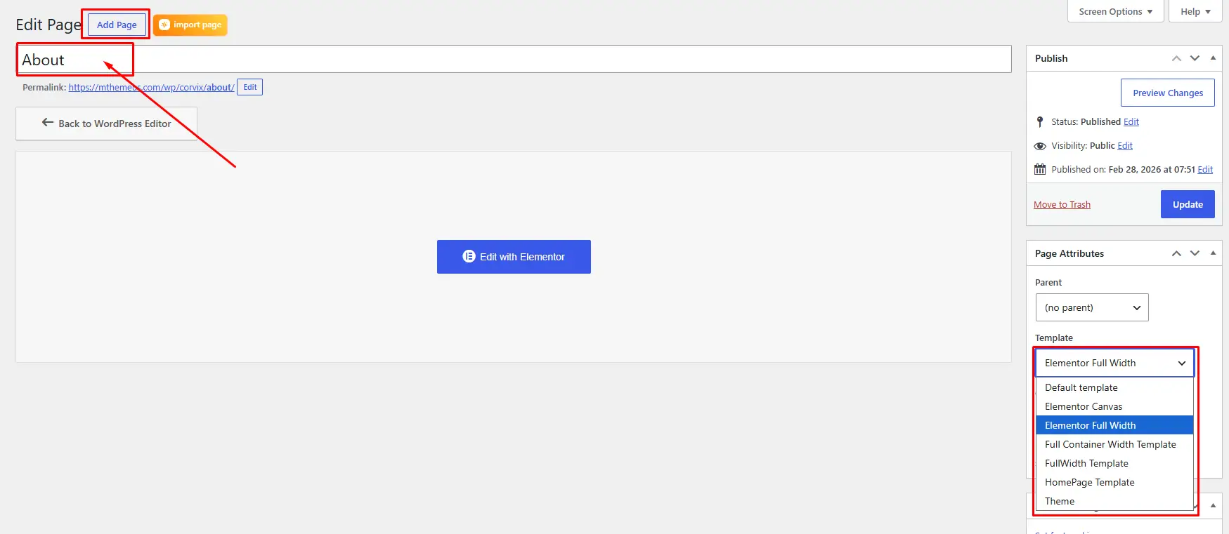
Task: Choose the HomePage Template option
Action: pos(1114,482)
